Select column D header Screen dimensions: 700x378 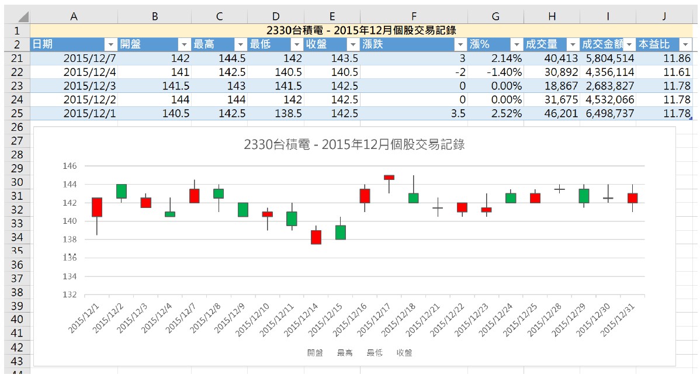(x=276, y=16)
